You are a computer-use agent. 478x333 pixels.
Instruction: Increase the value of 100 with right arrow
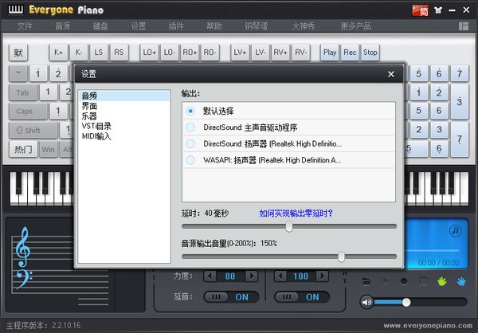click(323, 276)
